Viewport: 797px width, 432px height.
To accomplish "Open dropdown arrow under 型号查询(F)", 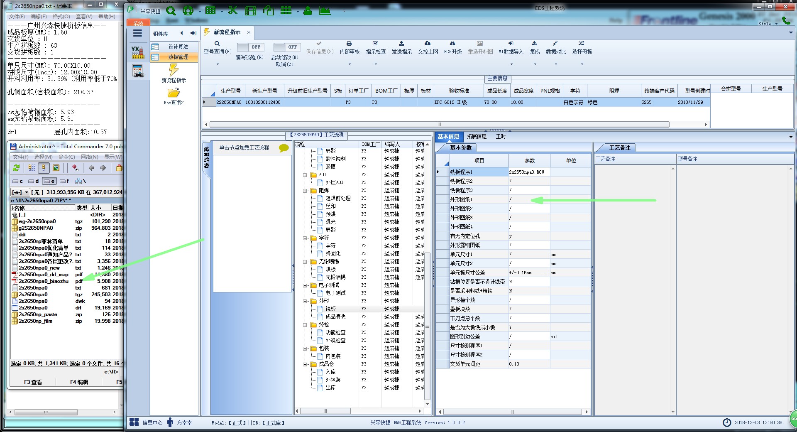I will tap(217, 64).
